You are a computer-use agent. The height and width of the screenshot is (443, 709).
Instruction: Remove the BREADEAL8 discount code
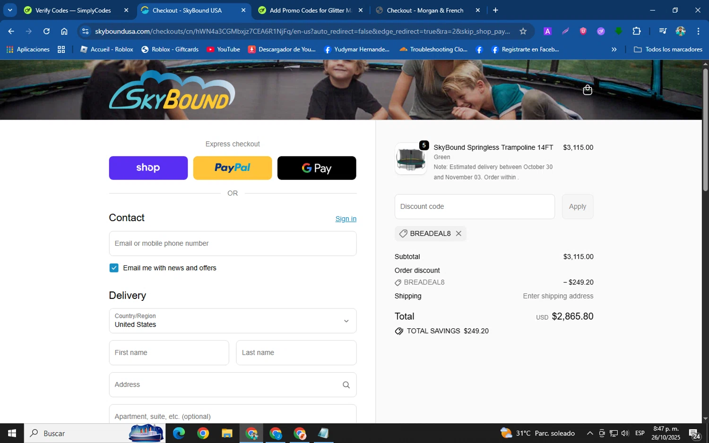[458, 233]
